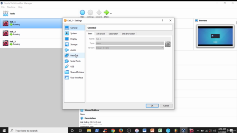Show hidden system tray icons

(198, 131)
